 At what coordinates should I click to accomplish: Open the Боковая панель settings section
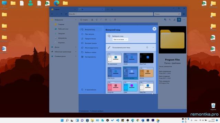tap(91, 43)
